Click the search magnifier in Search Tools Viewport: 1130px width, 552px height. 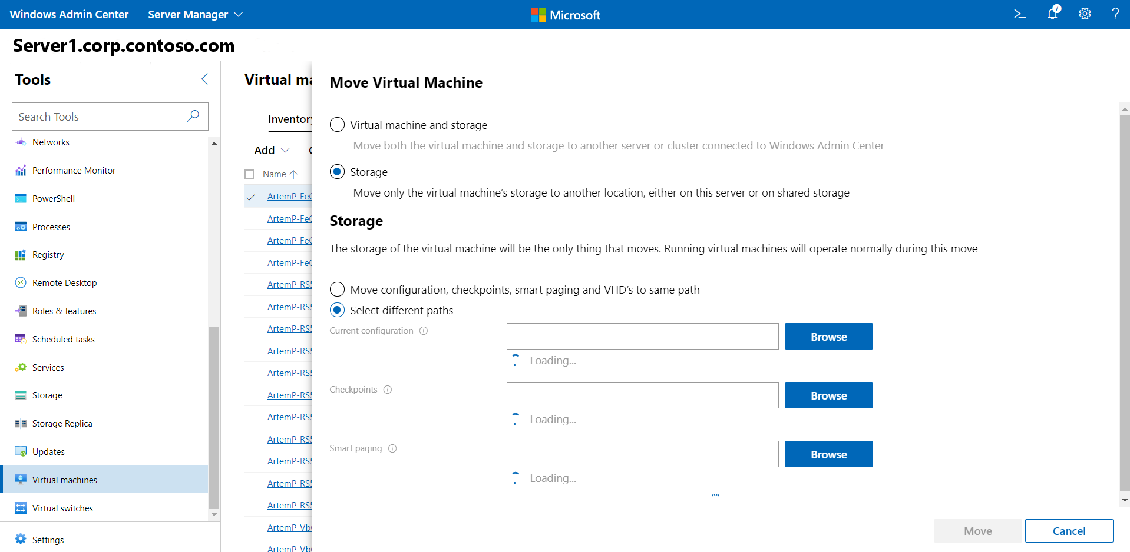(x=193, y=116)
